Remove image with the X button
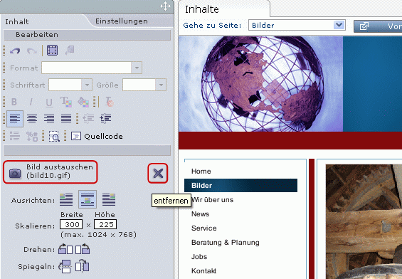Viewport: 402px width, 279px height. (158, 174)
